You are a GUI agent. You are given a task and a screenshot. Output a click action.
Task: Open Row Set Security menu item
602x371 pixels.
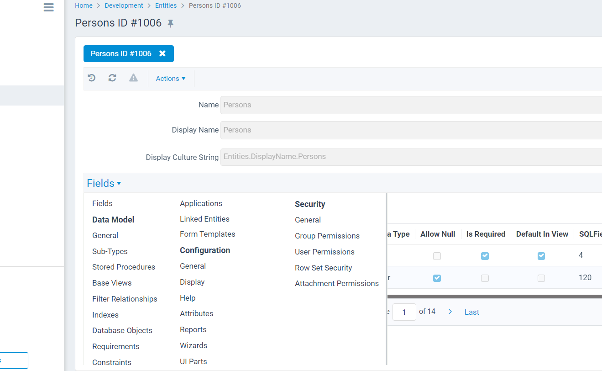(x=323, y=268)
